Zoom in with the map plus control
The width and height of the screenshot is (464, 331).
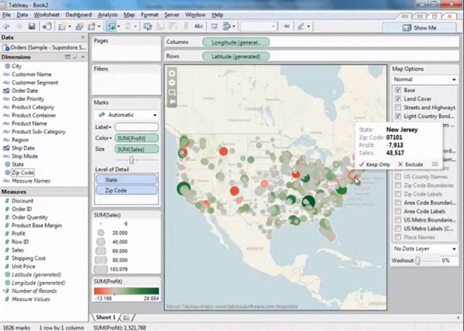[x=172, y=73]
